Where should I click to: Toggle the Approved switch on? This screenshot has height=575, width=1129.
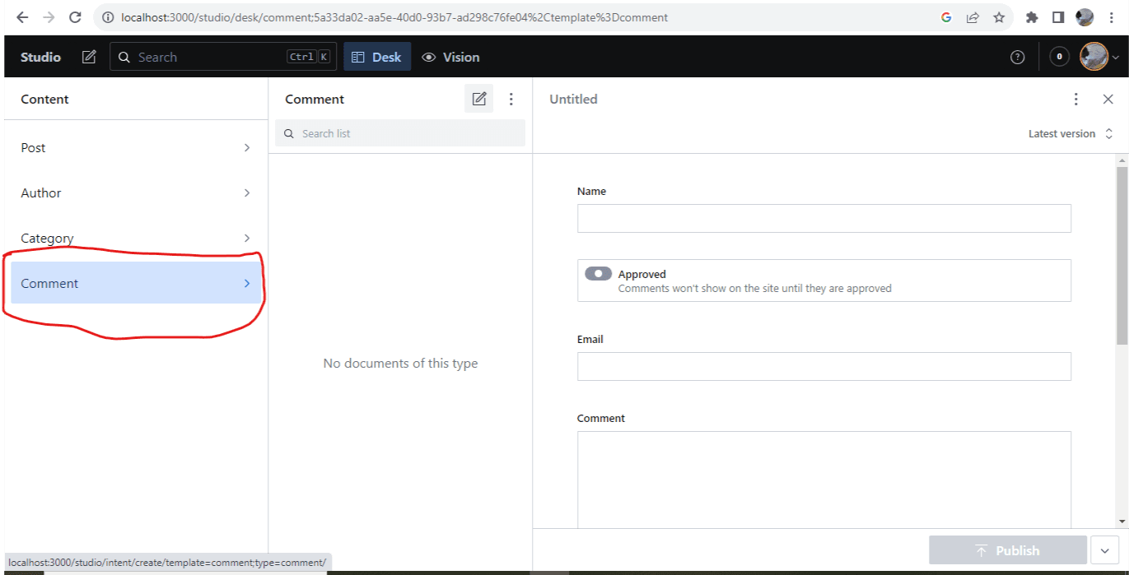[x=598, y=274]
